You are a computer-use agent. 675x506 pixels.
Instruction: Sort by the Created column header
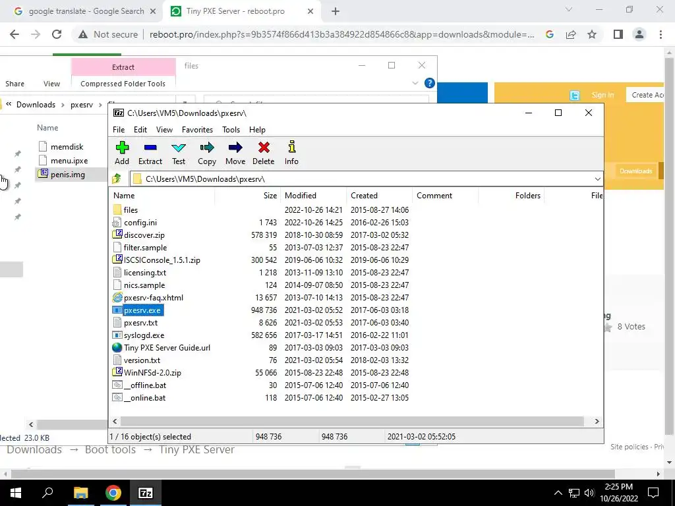coord(379,195)
